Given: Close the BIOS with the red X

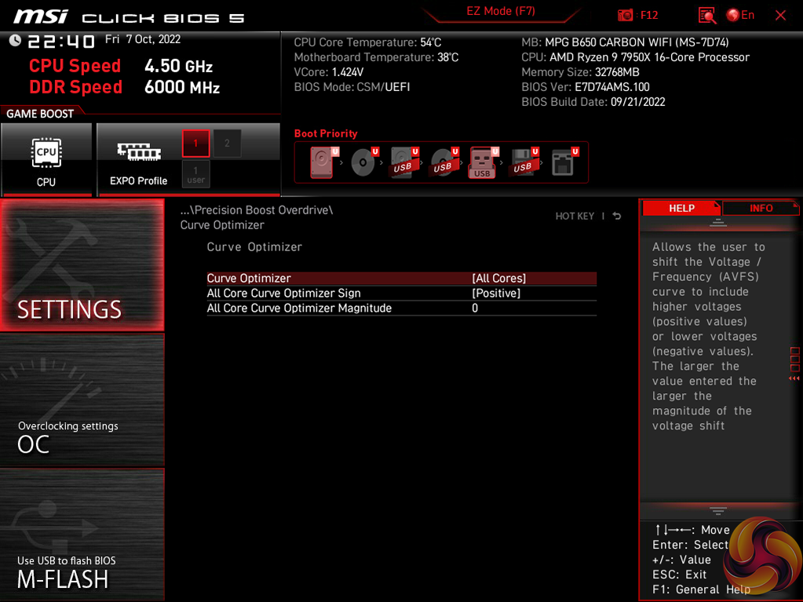Looking at the screenshot, I should tap(780, 16).
